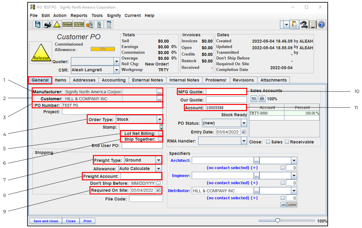This screenshot has width=362, height=228.
Task: Click the Print button at bottom
Action: tap(87, 221)
